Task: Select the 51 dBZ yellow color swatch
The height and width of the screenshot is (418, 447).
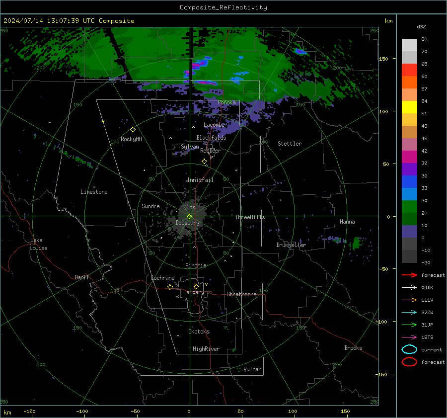Action: 409,107
